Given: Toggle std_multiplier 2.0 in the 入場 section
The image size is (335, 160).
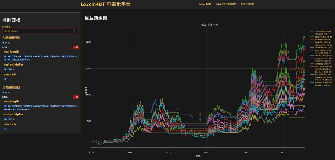Looking at the screenshot, I should 5,69.
